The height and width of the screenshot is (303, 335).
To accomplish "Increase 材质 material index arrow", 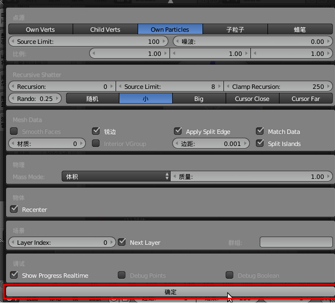I will [81, 144].
